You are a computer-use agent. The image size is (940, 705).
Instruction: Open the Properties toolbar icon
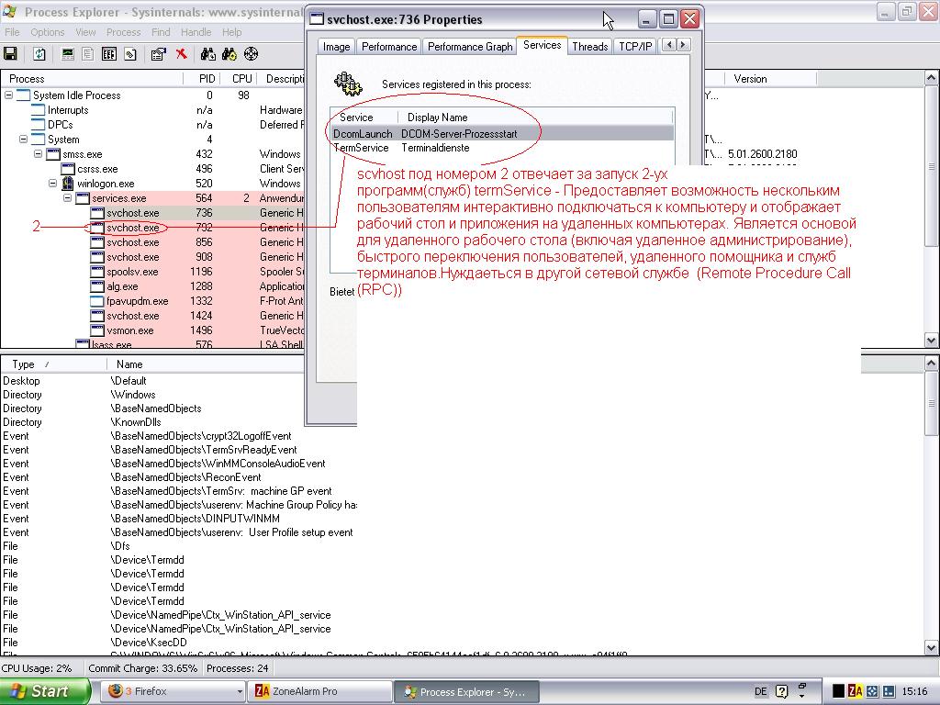coord(158,54)
